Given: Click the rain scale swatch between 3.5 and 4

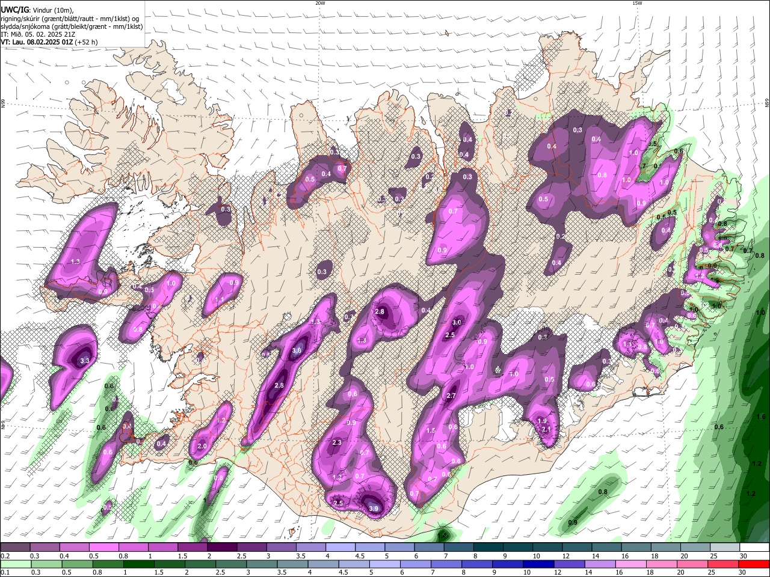Looking at the screenshot, I should coord(292,564).
